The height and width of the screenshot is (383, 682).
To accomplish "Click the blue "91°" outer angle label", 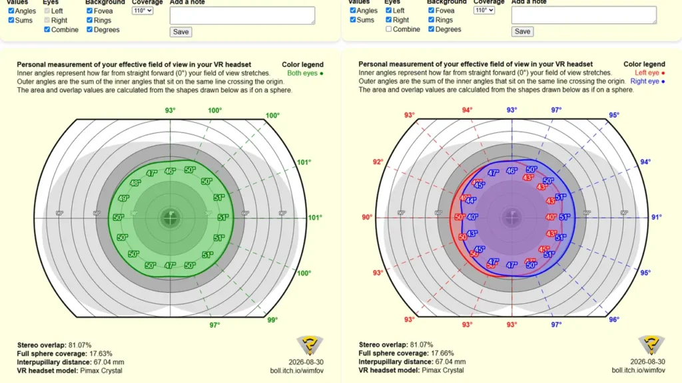I will pyautogui.click(x=656, y=217).
